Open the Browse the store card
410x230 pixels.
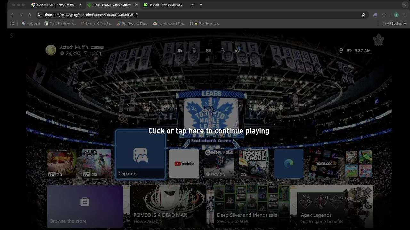(x=85, y=207)
